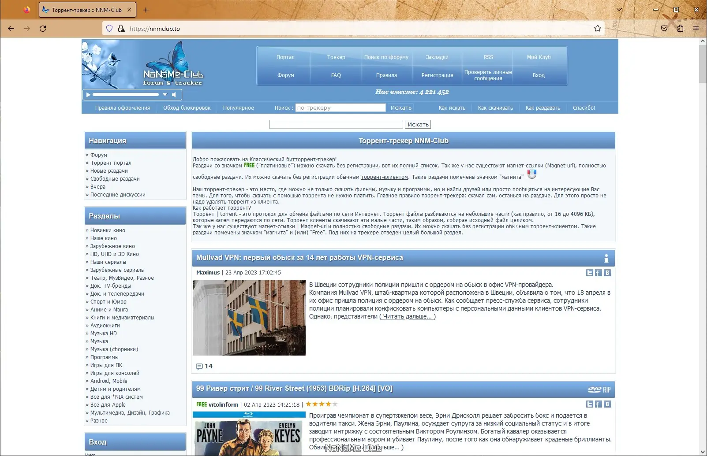Reload the current page
The image size is (707, 456).
[x=43, y=29]
